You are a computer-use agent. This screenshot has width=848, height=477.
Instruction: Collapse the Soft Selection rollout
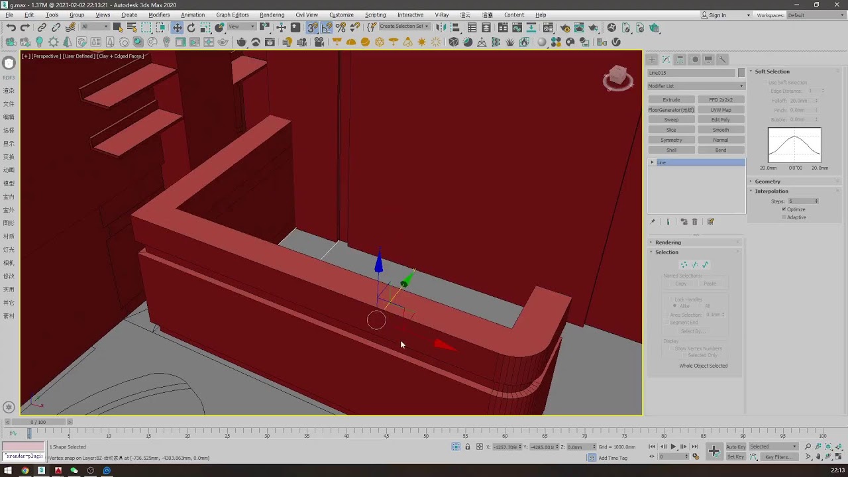pyautogui.click(x=794, y=72)
